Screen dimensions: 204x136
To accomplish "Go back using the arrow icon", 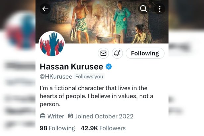I will point(45,9).
